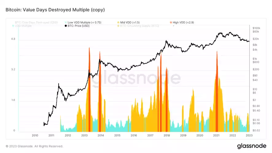The width and height of the screenshot is (272, 153).
Task: Enable the faded Circulating Supply legend item
Action: [138, 26]
